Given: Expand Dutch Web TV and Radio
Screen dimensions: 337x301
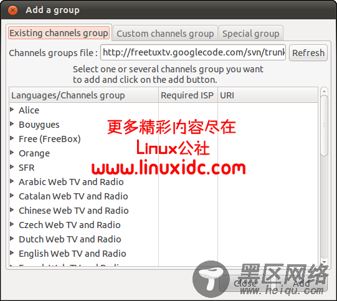Looking at the screenshot, I should 12,239.
